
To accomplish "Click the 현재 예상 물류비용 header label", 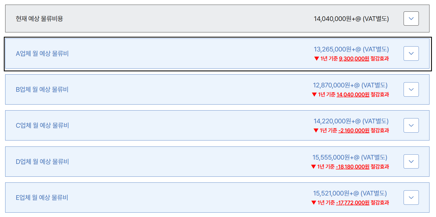I will pyautogui.click(x=39, y=19).
